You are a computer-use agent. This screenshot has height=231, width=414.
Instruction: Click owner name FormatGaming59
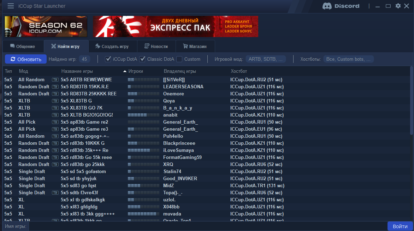tap(182, 157)
